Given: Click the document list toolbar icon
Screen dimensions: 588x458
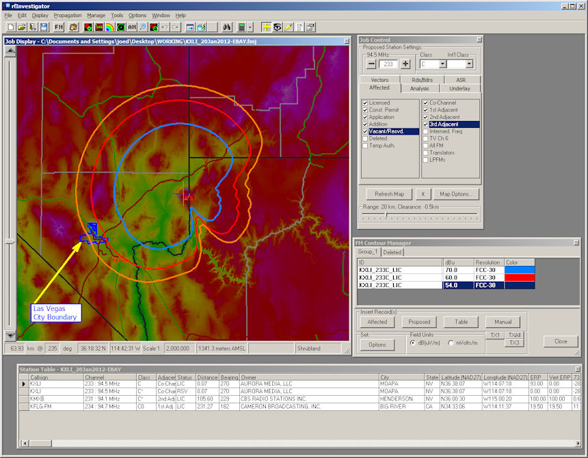Looking at the screenshot, I should [299, 27].
